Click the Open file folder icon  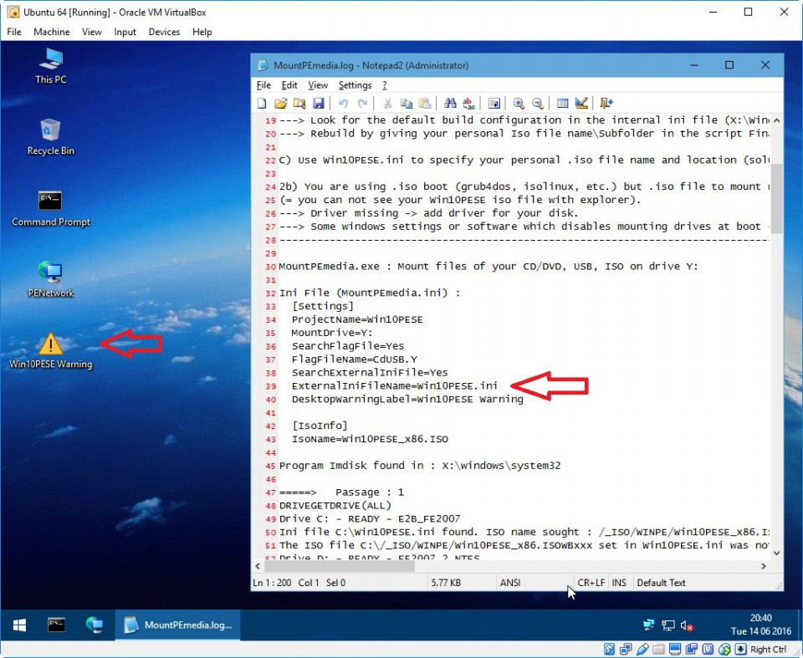tap(281, 104)
